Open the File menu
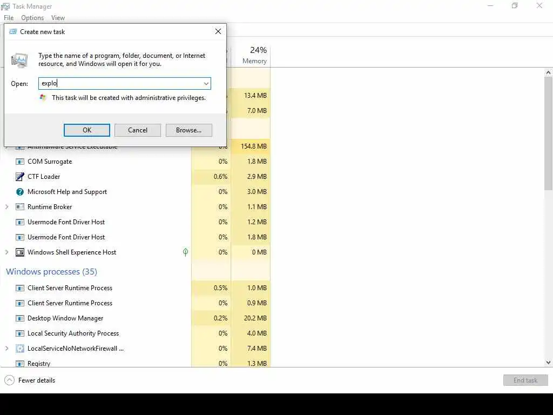 click(x=9, y=18)
